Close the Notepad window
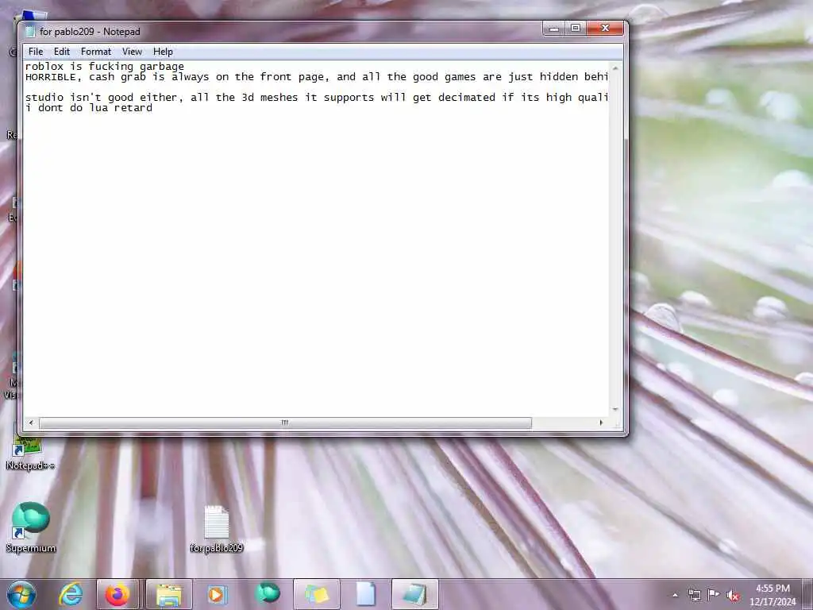Screen dimensions: 813x610 click(x=604, y=28)
